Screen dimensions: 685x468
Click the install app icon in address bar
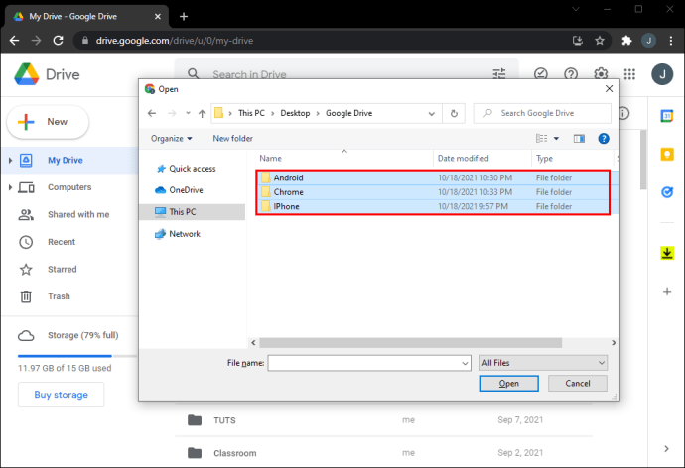tap(578, 41)
